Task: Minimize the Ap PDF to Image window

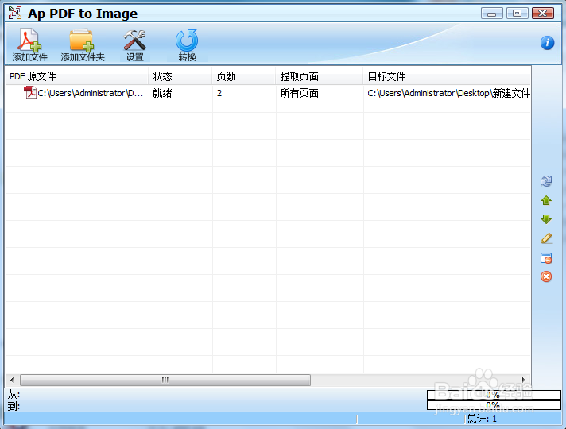Action: [x=491, y=14]
